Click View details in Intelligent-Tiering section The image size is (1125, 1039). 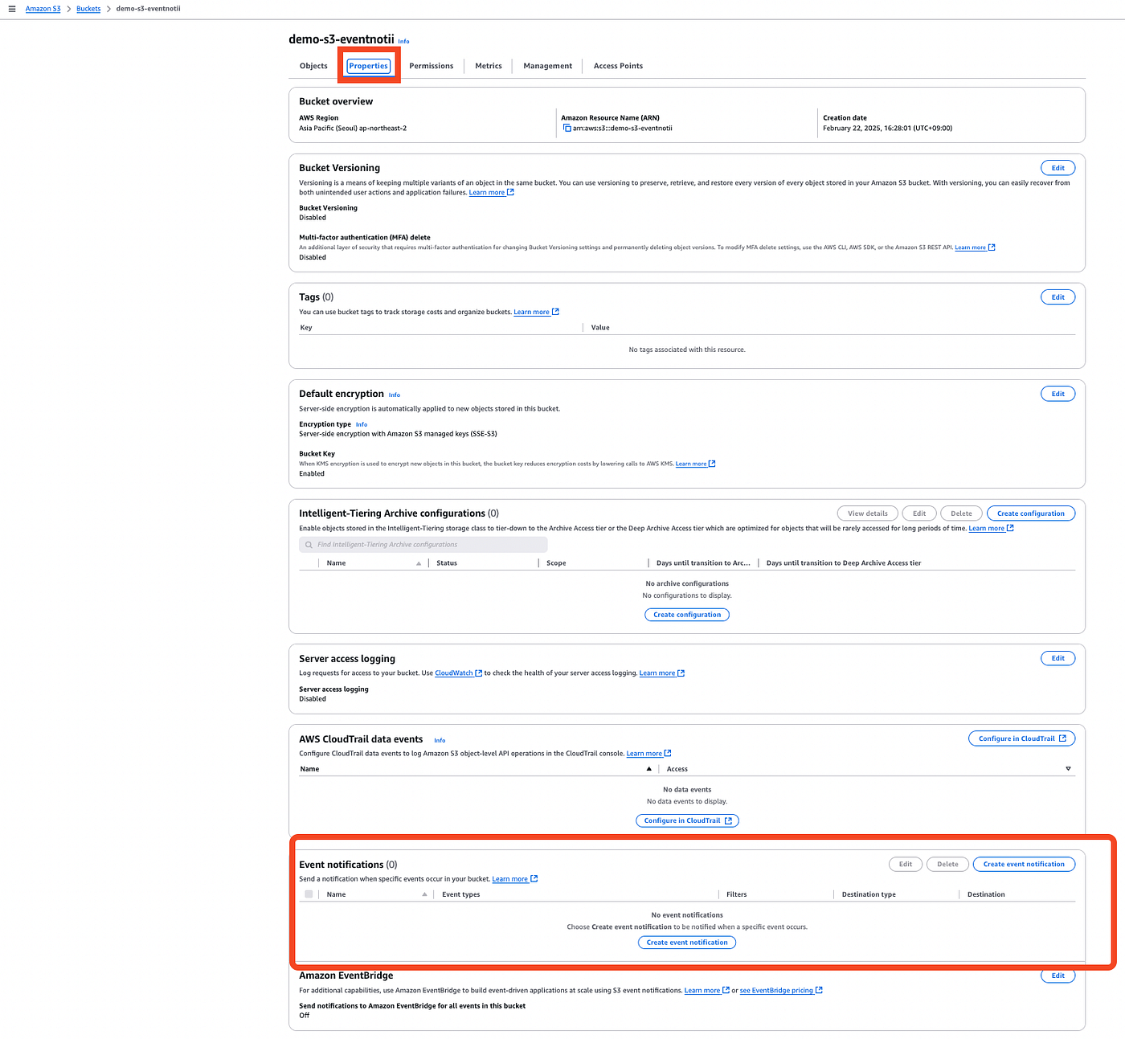click(x=868, y=513)
